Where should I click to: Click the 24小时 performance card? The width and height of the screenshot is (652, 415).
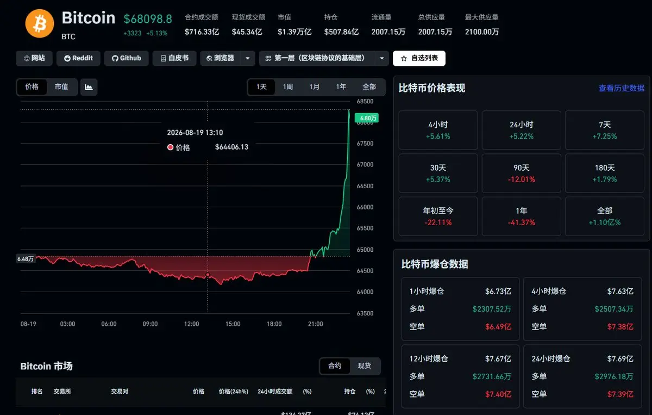coord(522,131)
